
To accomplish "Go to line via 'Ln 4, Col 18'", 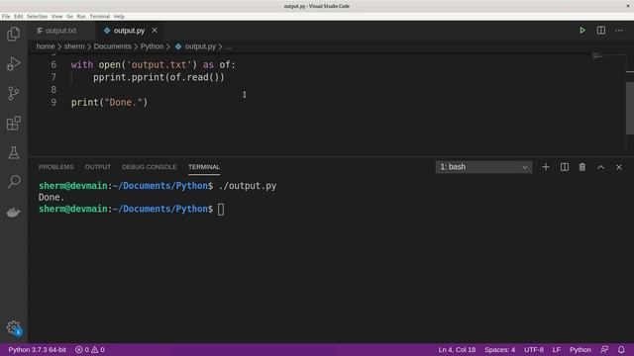I will [x=457, y=349].
